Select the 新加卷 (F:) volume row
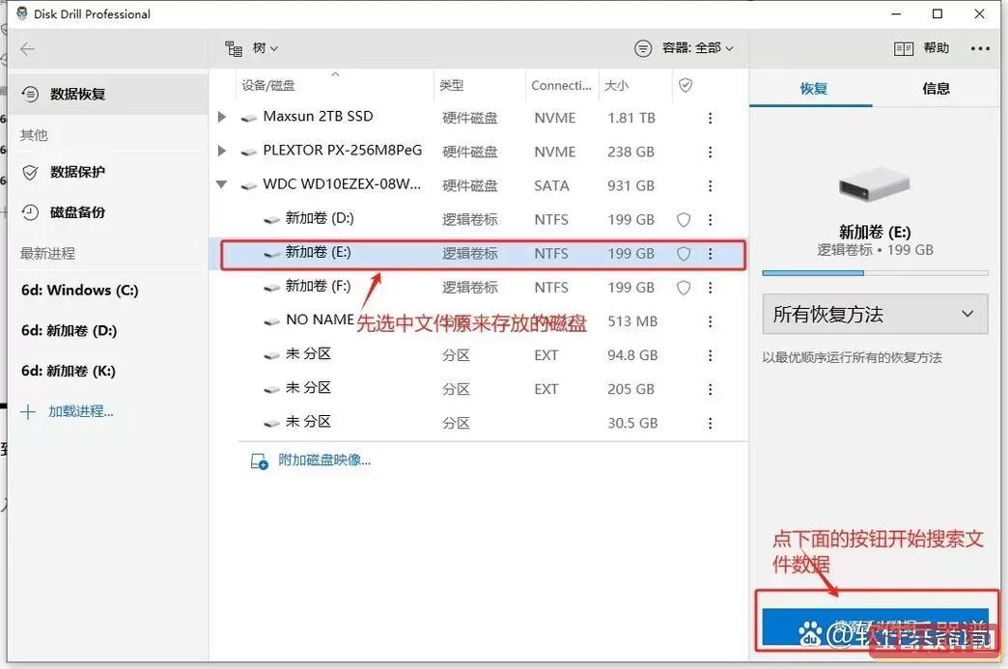This screenshot has height=669, width=1008. point(479,288)
